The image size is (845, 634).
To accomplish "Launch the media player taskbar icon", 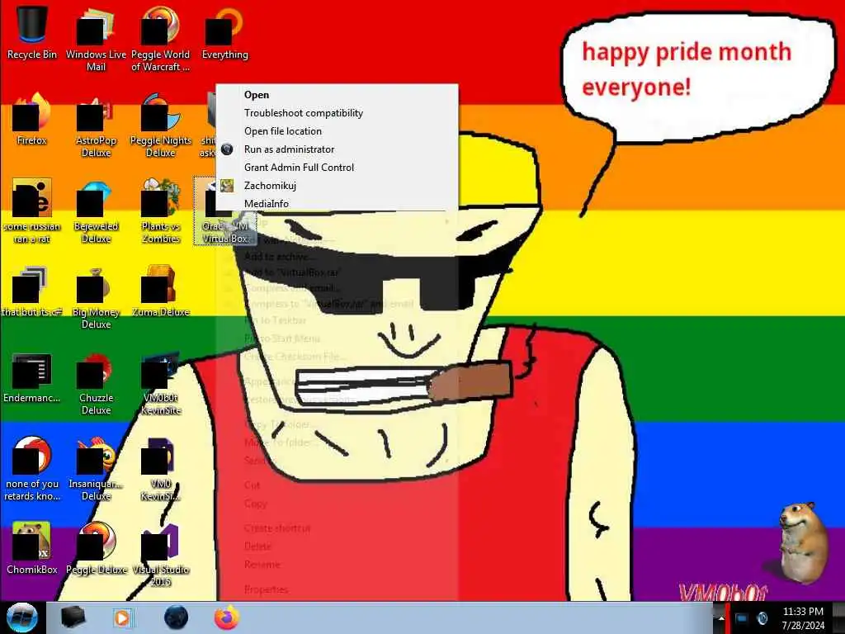I will pyautogui.click(x=124, y=617).
